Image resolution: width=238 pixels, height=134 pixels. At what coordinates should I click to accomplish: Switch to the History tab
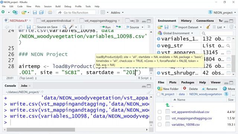tap(186, 21)
